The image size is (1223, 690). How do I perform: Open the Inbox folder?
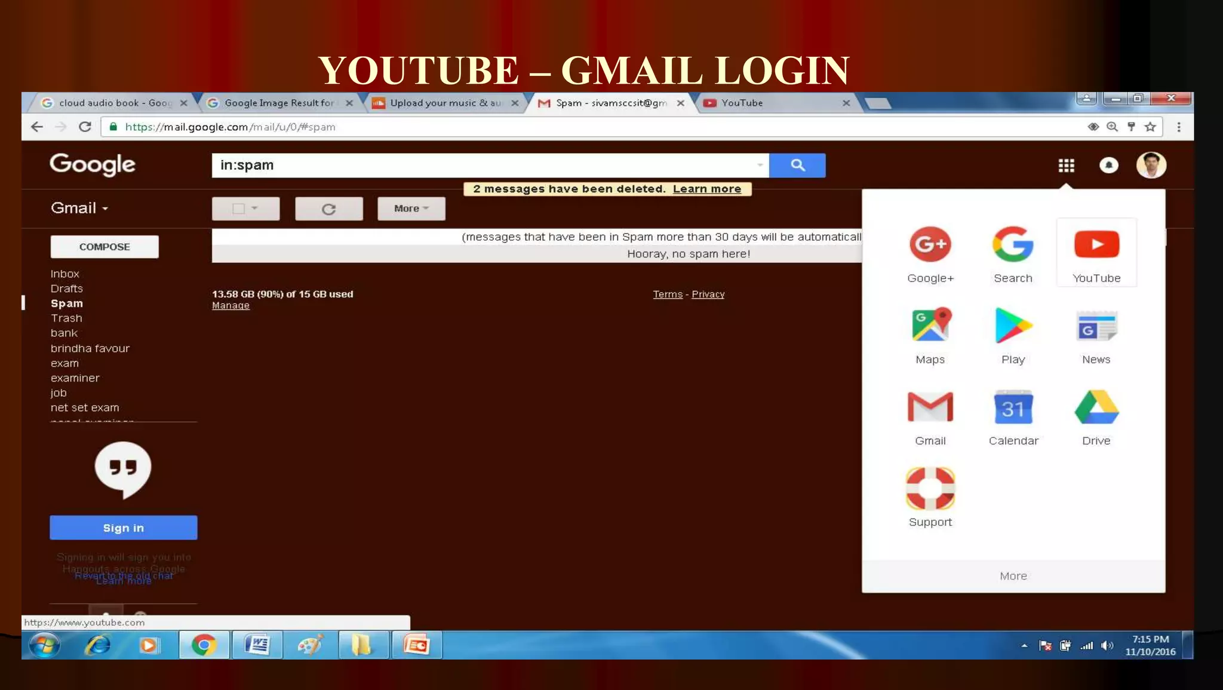tap(64, 274)
